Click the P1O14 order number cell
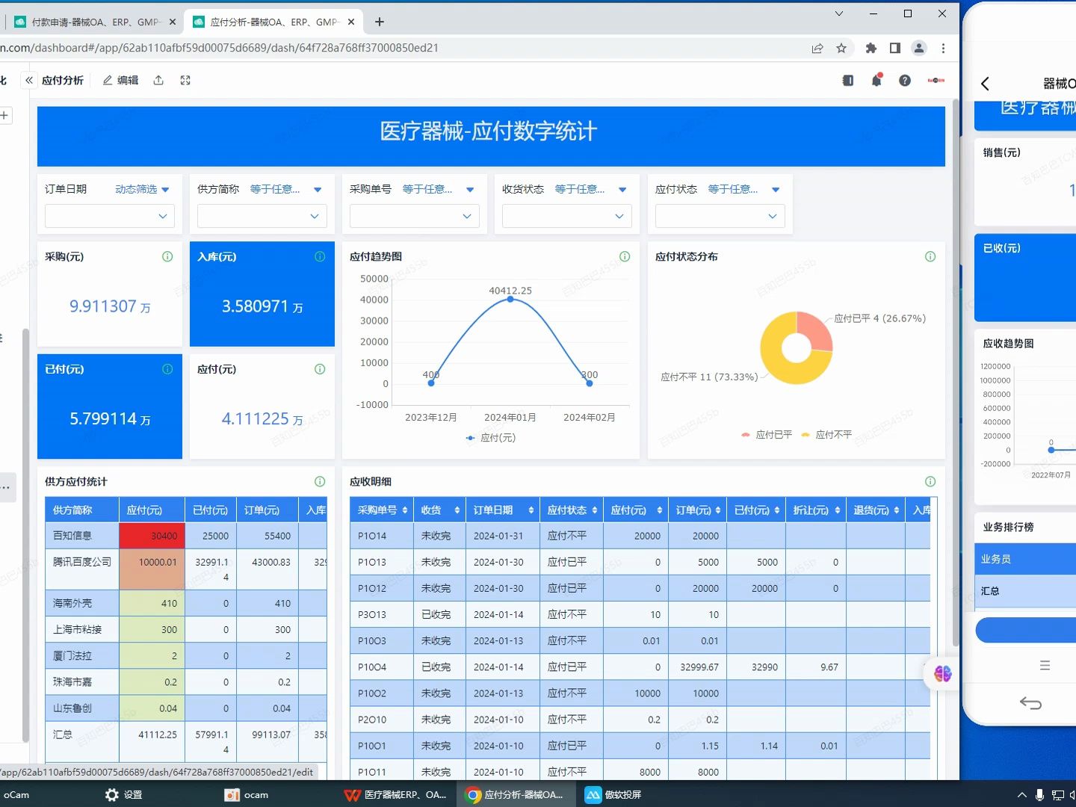The width and height of the screenshot is (1076, 807). 381,536
